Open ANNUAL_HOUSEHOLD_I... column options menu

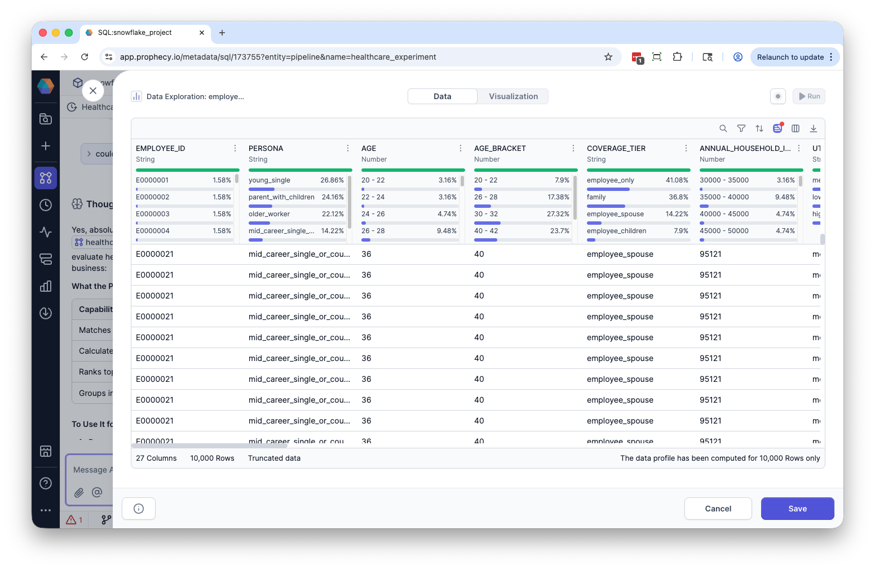(799, 148)
